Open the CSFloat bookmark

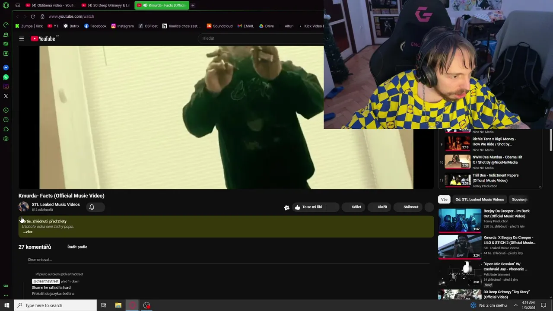148,26
